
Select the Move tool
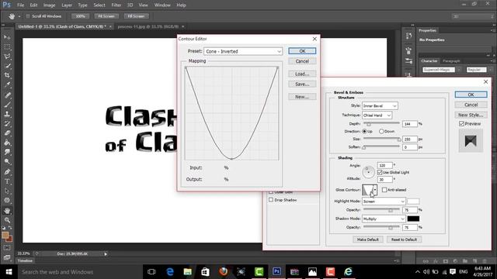[7, 37]
